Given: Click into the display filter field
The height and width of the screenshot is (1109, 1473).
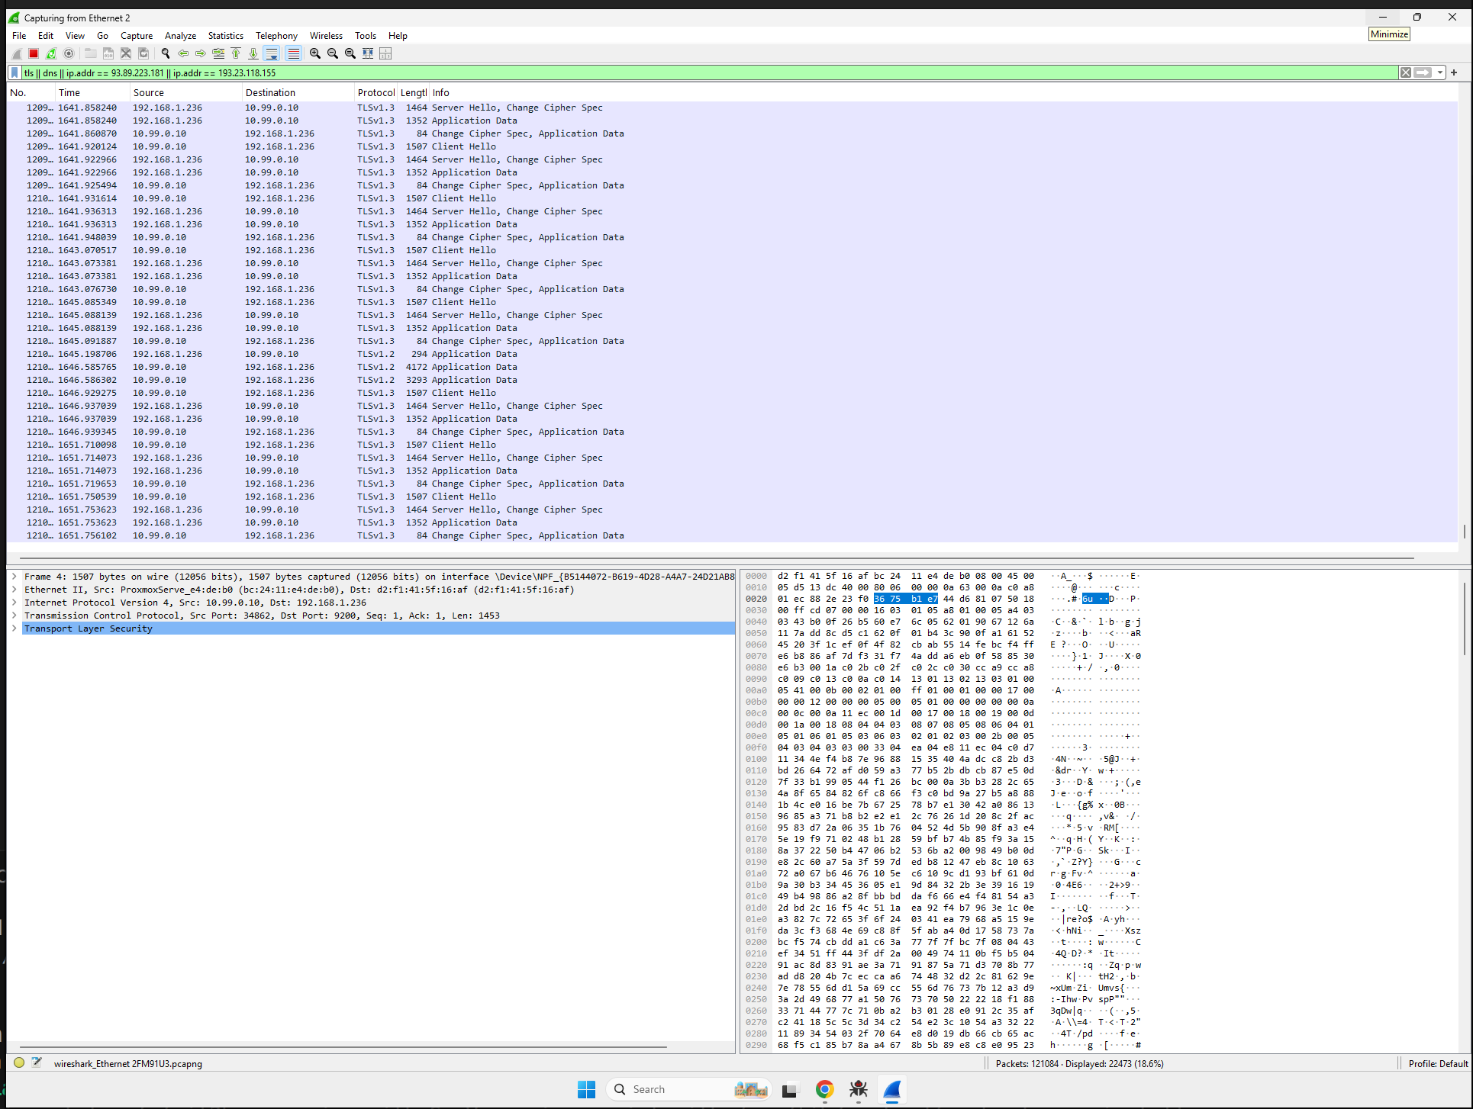Looking at the screenshot, I should coord(710,72).
